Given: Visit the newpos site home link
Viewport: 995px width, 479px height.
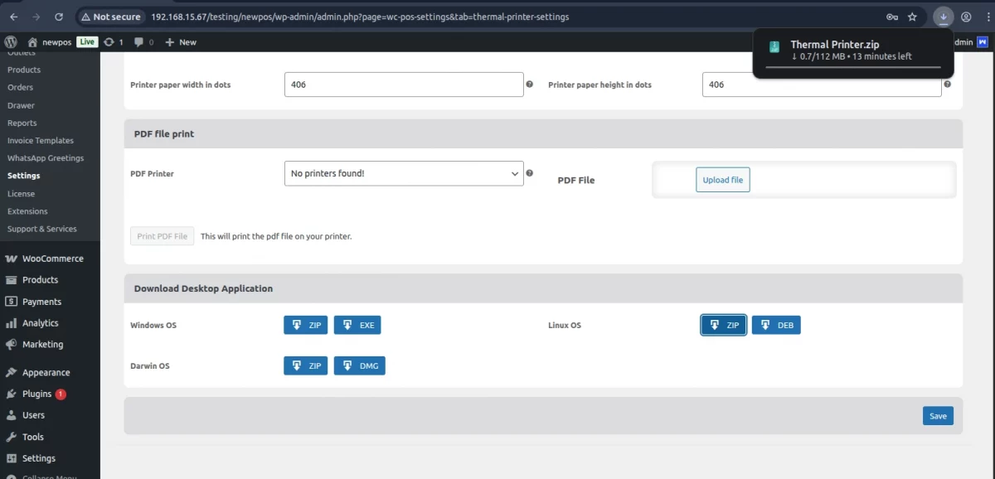Looking at the screenshot, I should [50, 41].
